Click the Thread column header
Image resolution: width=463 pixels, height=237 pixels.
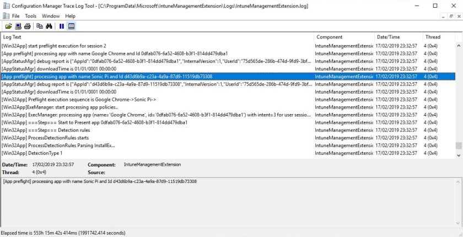pos(438,37)
